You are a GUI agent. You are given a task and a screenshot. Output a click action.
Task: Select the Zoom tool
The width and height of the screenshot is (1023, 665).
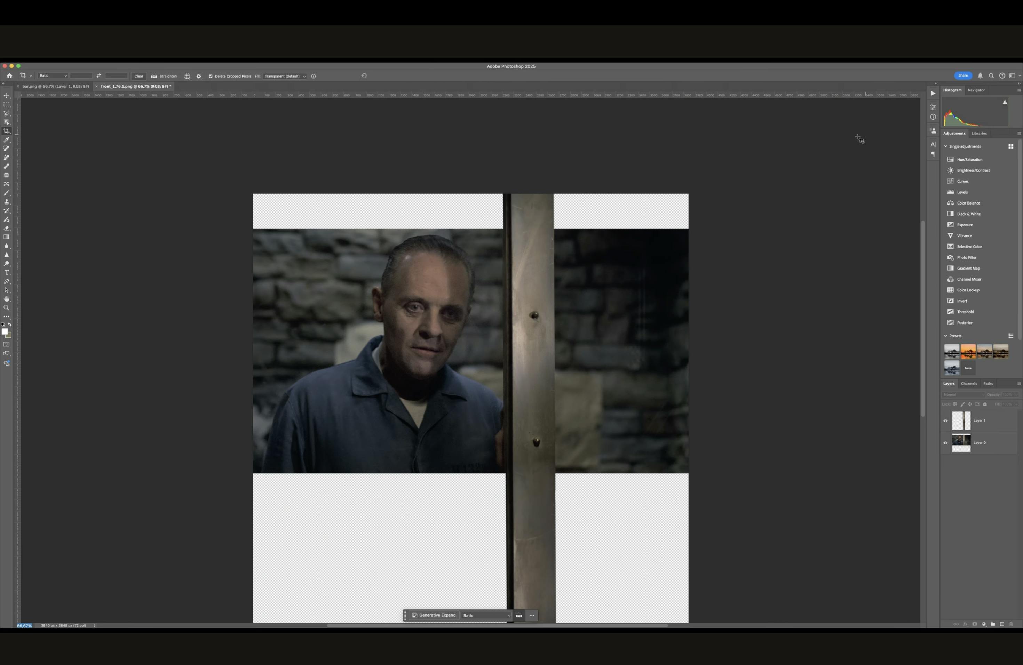(x=7, y=307)
